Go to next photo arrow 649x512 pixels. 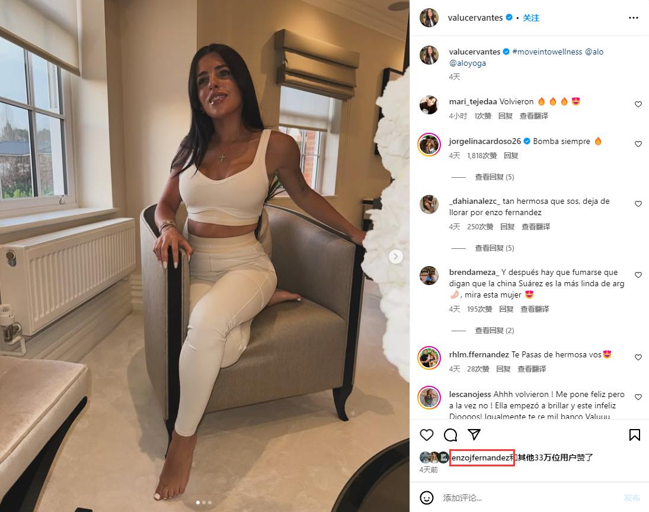point(396,257)
